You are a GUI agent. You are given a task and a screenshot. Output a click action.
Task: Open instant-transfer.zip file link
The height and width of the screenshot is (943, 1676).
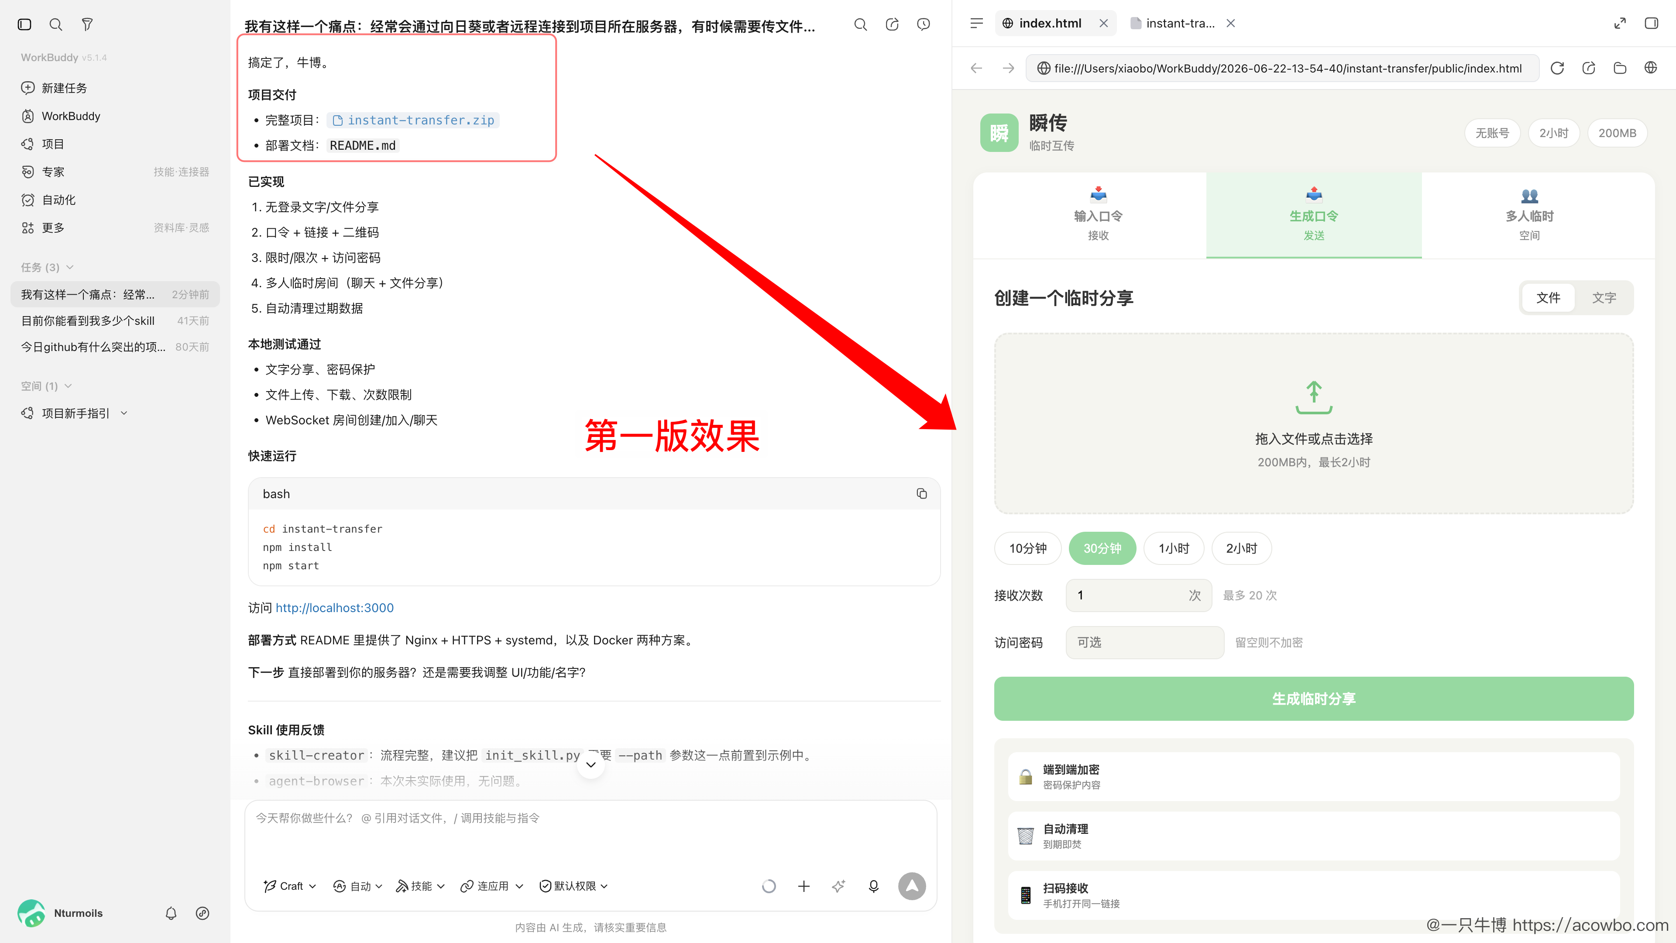coord(414,120)
